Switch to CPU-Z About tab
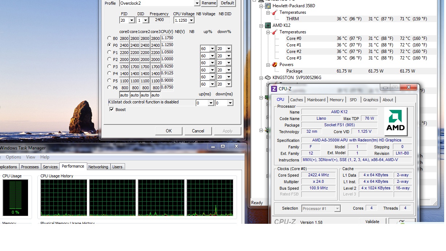This screenshot has height=251, width=446. tap(388, 100)
